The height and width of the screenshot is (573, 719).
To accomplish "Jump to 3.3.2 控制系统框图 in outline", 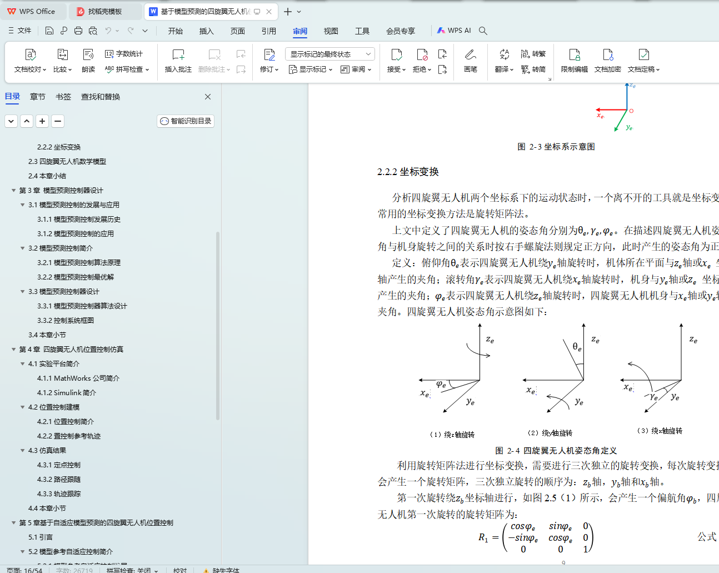I will [66, 320].
